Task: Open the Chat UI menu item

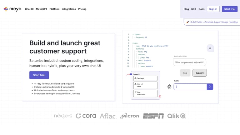Action: 29,9
